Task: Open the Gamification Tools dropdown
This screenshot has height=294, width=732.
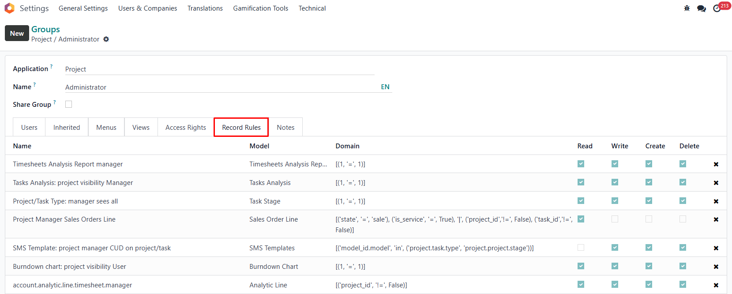Action: click(260, 8)
